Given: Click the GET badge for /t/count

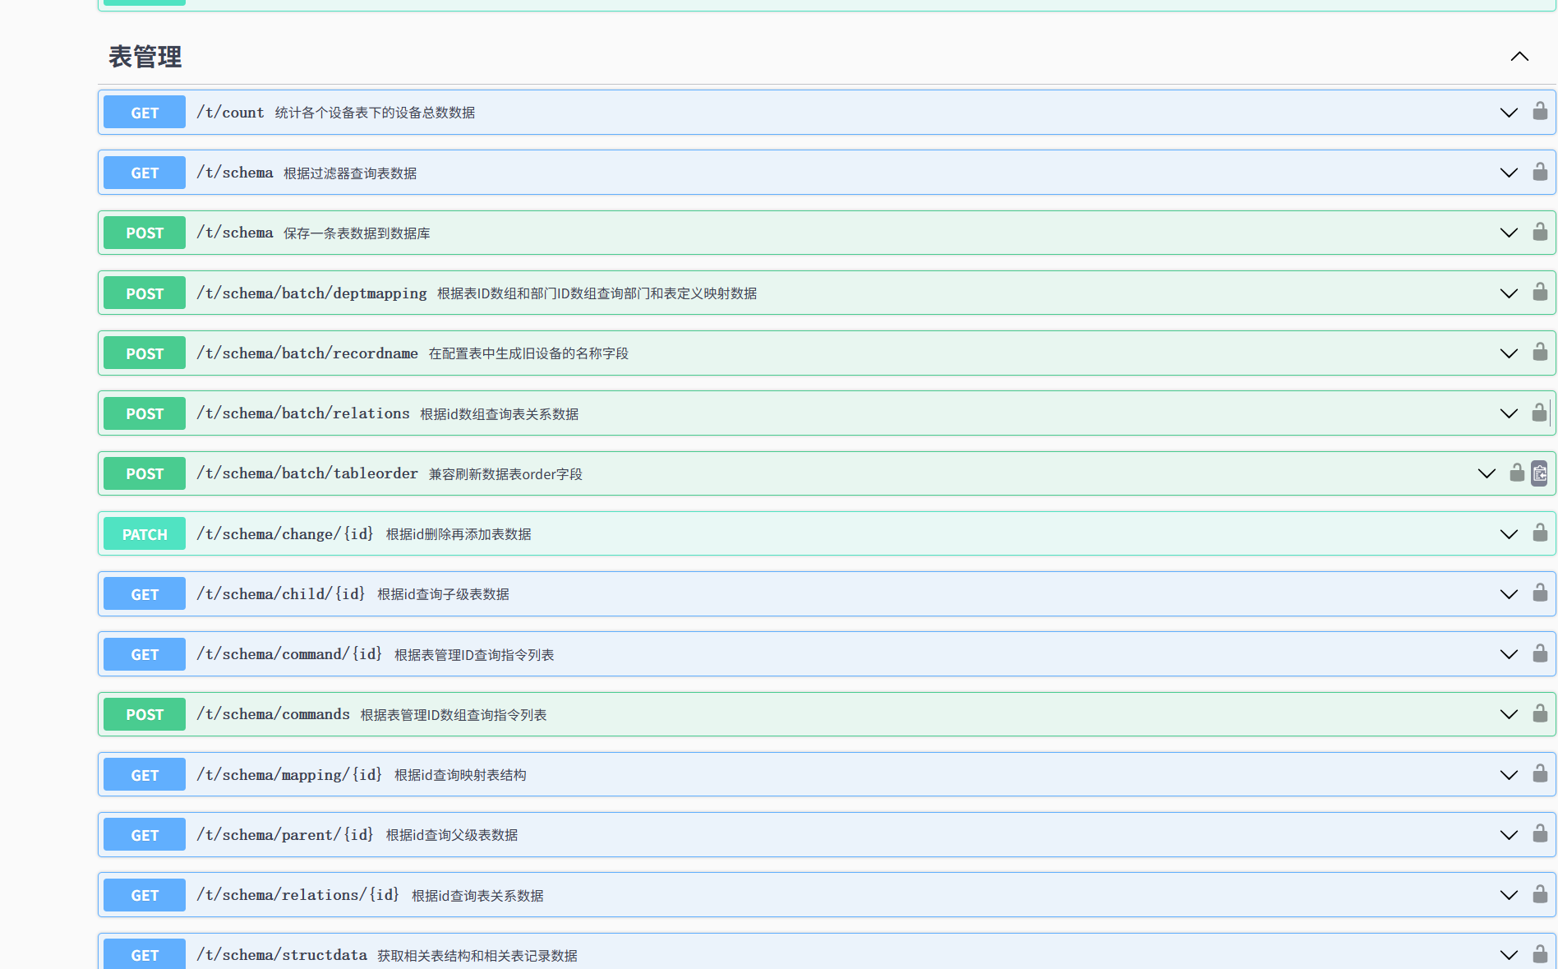Looking at the screenshot, I should [x=145, y=113].
